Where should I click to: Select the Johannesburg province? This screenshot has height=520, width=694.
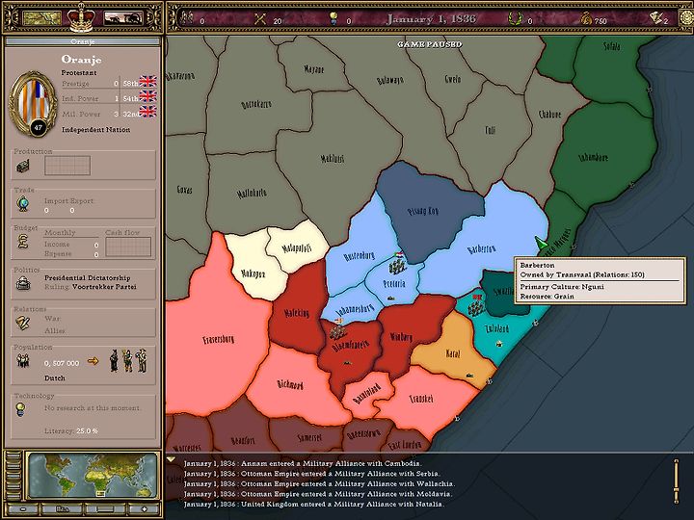click(x=355, y=308)
